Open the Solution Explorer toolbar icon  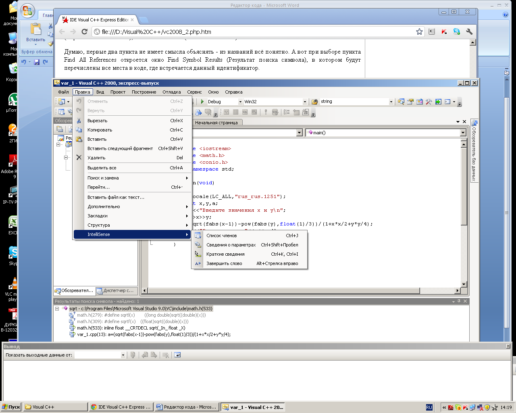coord(401,102)
